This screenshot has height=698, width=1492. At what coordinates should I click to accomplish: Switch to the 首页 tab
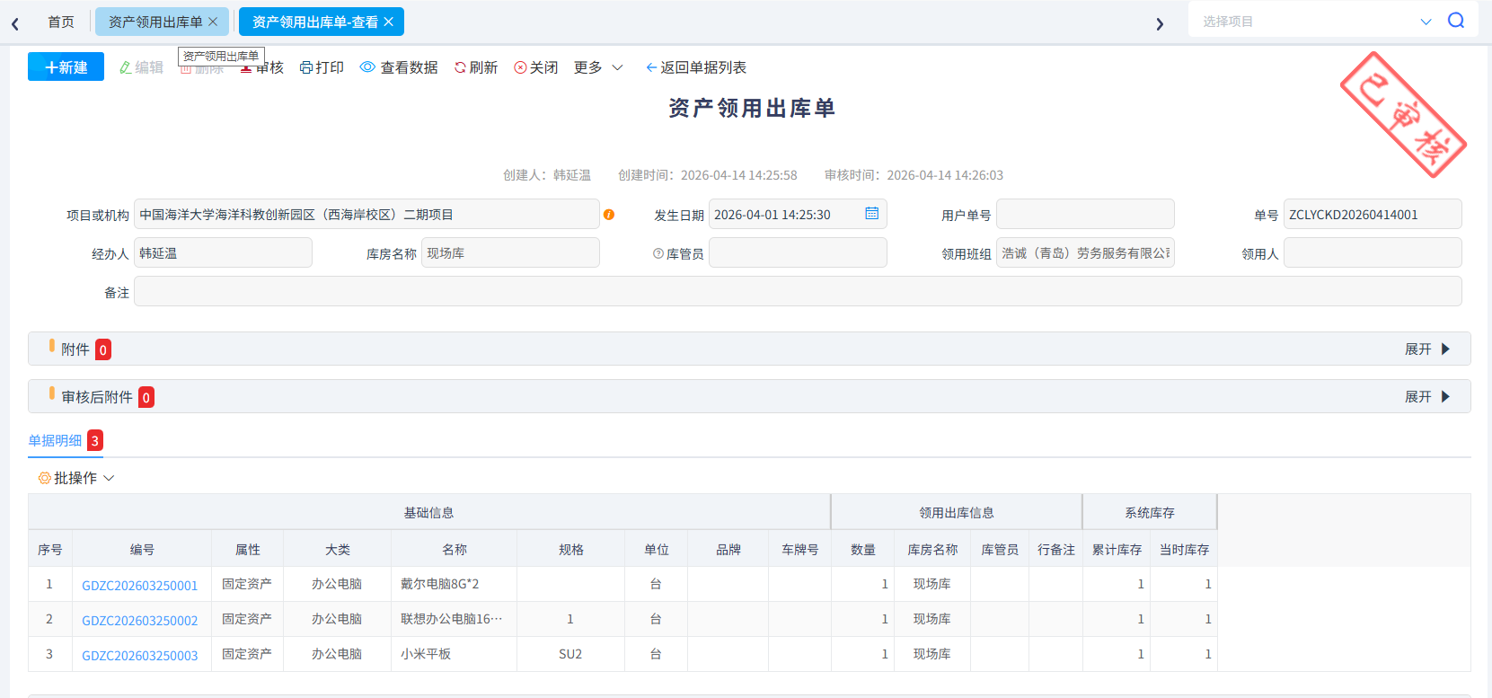point(61,22)
